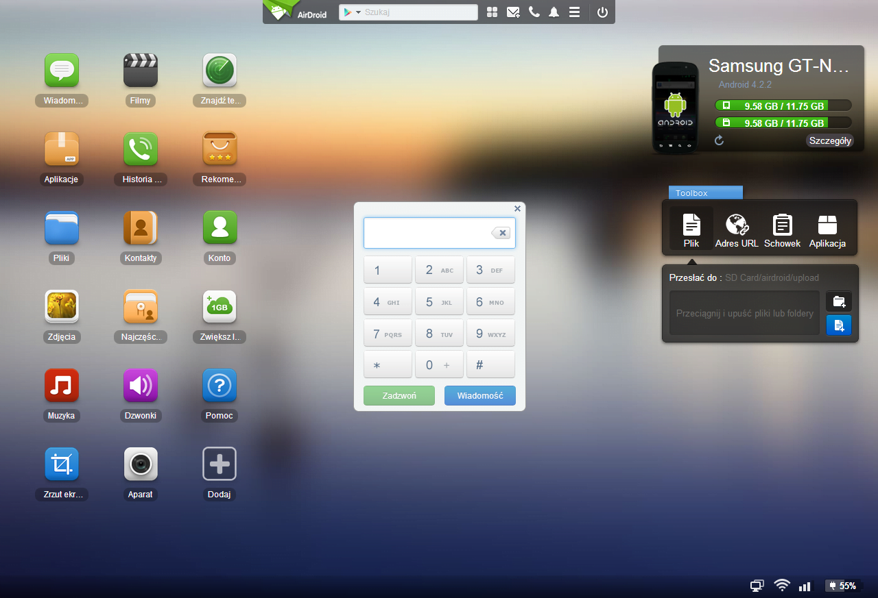Tap the star key on keypad
The width and height of the screenshot is (878, 598).
[x=388, y=364]
